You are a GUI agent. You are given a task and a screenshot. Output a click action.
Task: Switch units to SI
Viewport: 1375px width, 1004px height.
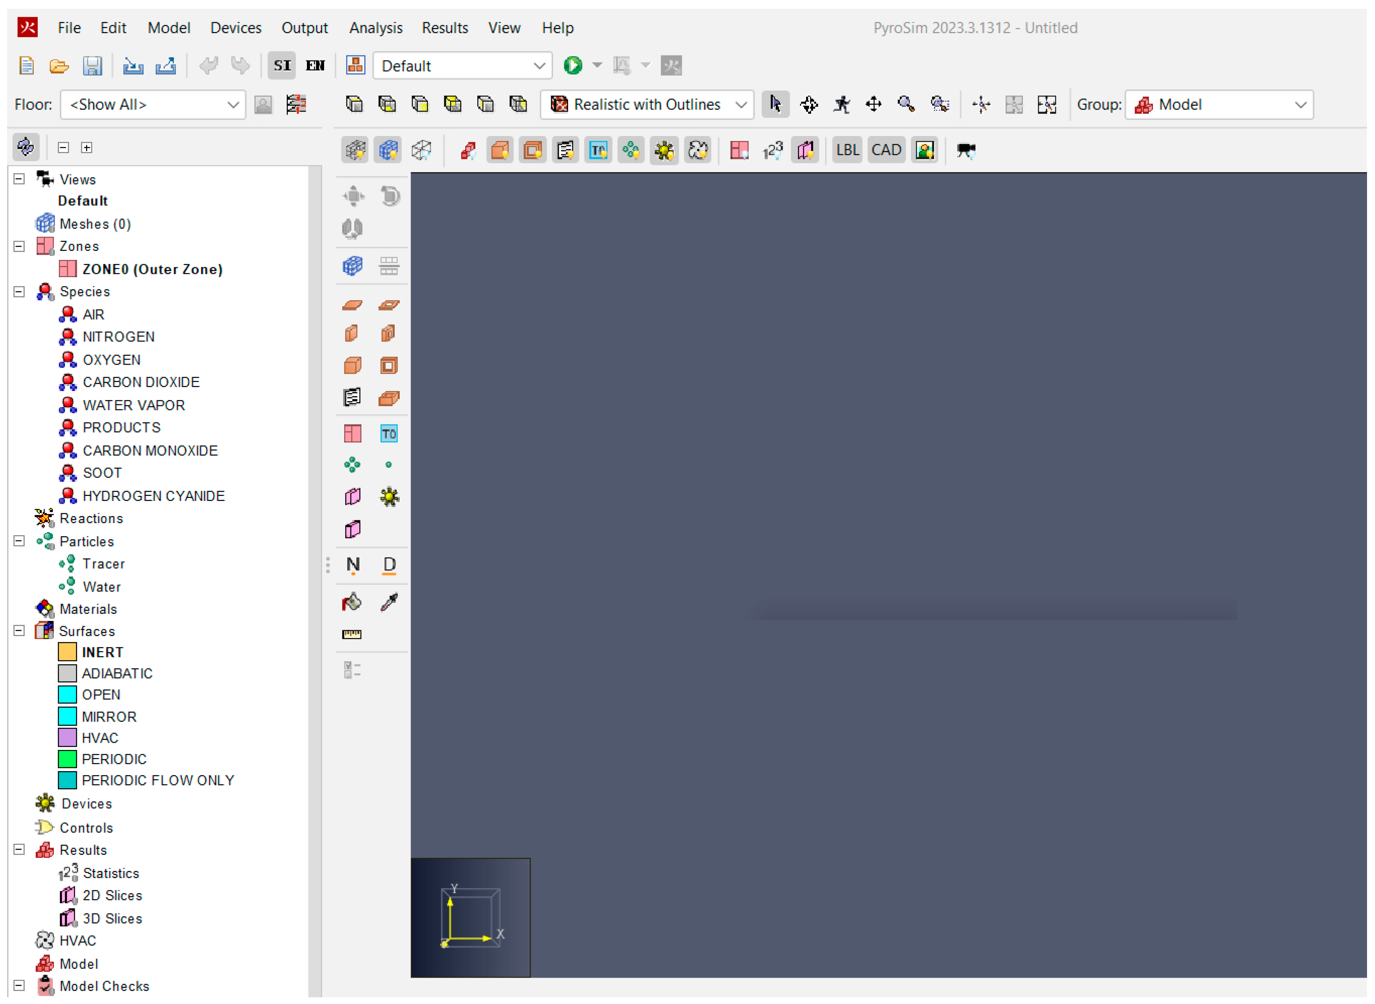tap(282, 65)
